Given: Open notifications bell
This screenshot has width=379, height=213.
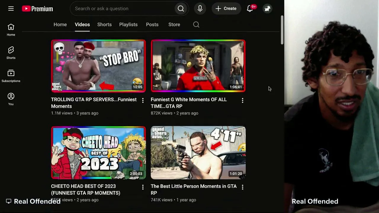Looking at the screenshot, I should (250, 9).
